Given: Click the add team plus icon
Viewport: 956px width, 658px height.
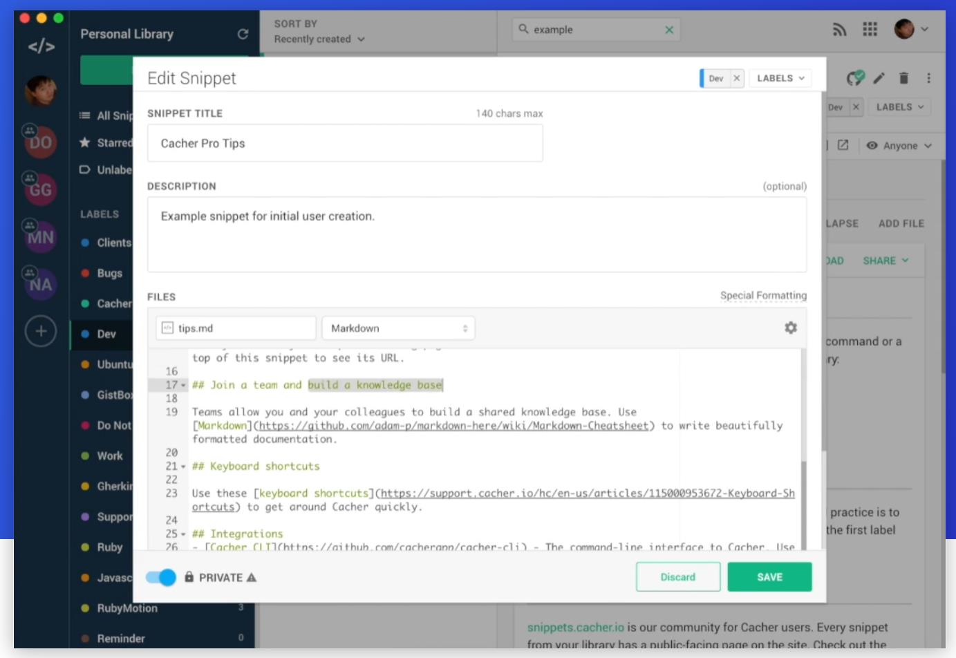Looking at the screenshot, I should pos(41,331).
